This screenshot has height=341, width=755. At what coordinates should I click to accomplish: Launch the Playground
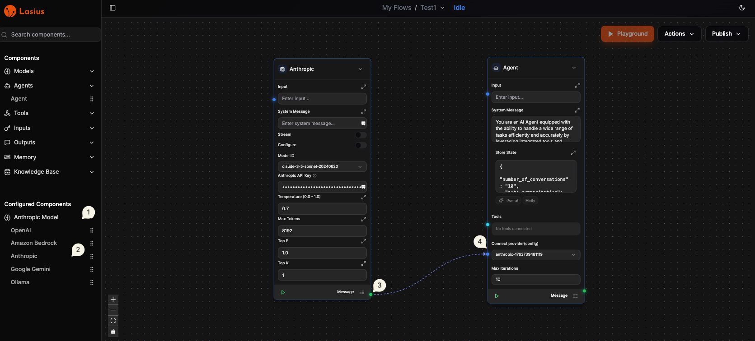coord(628,34)
